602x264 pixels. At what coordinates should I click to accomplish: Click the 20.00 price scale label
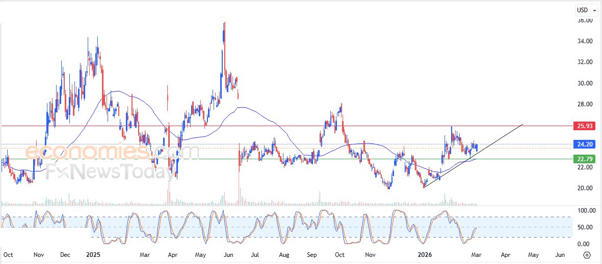point(585,188)
